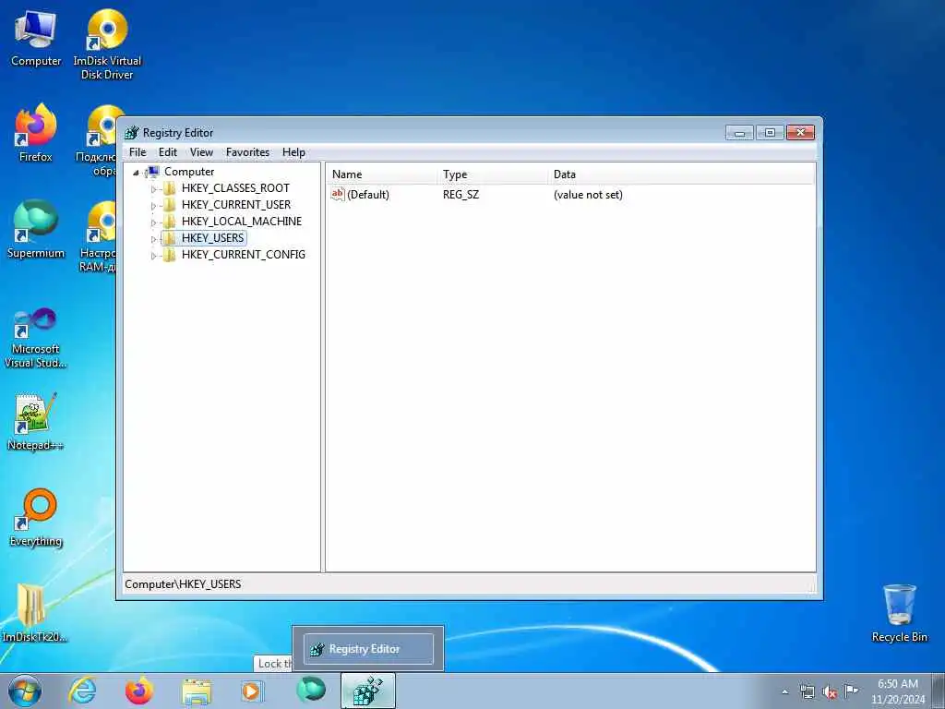Viewport: 945px width, 709px height.
Task: Click the HKEY_LOCAL_MACHINE folder icon
Action: tap(170, 222)
